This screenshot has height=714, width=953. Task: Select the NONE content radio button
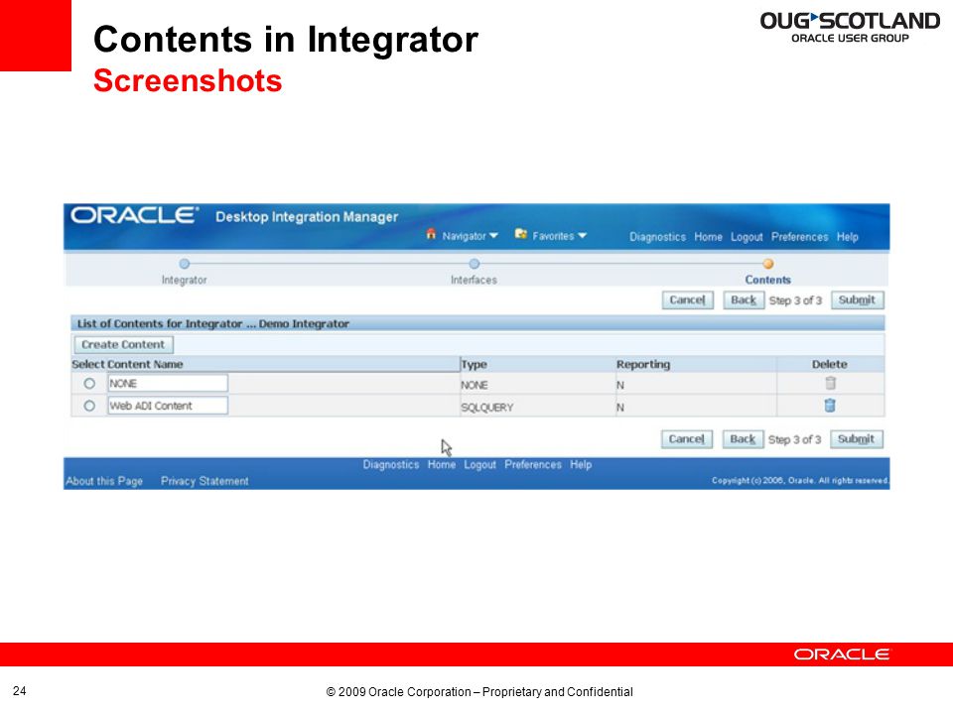pos(89,384)
